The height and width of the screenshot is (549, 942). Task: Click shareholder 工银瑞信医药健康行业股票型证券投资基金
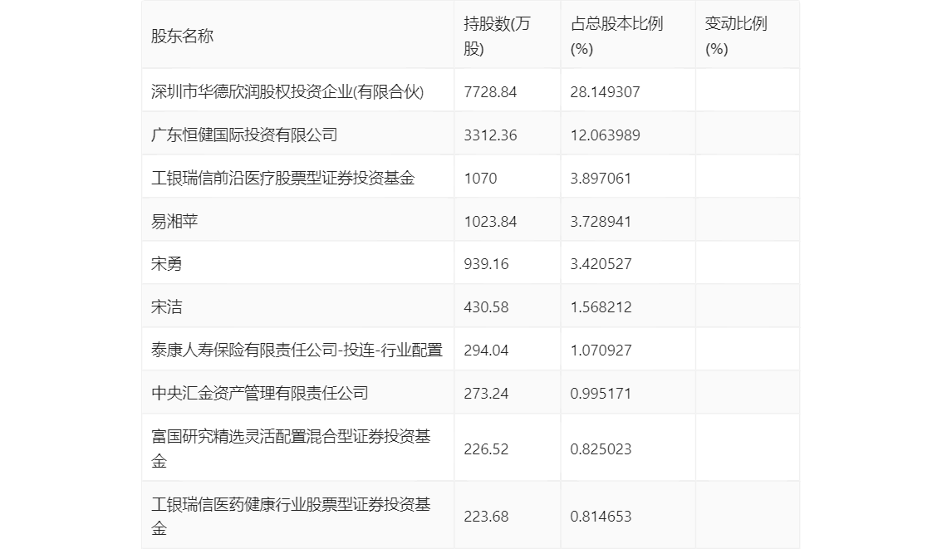point(291,516)
